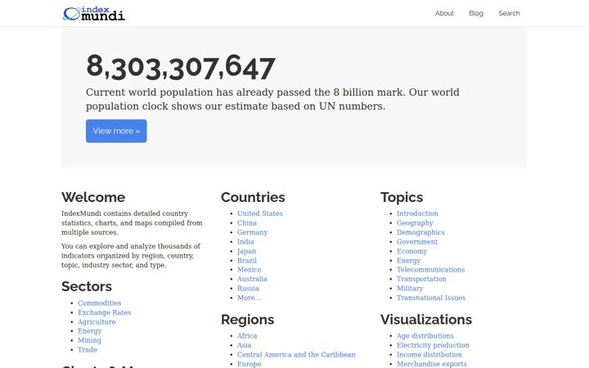The height and width of the screenshot is (368, 589).
Task: Open Electricity production visualization
Action: pos(433,345)
